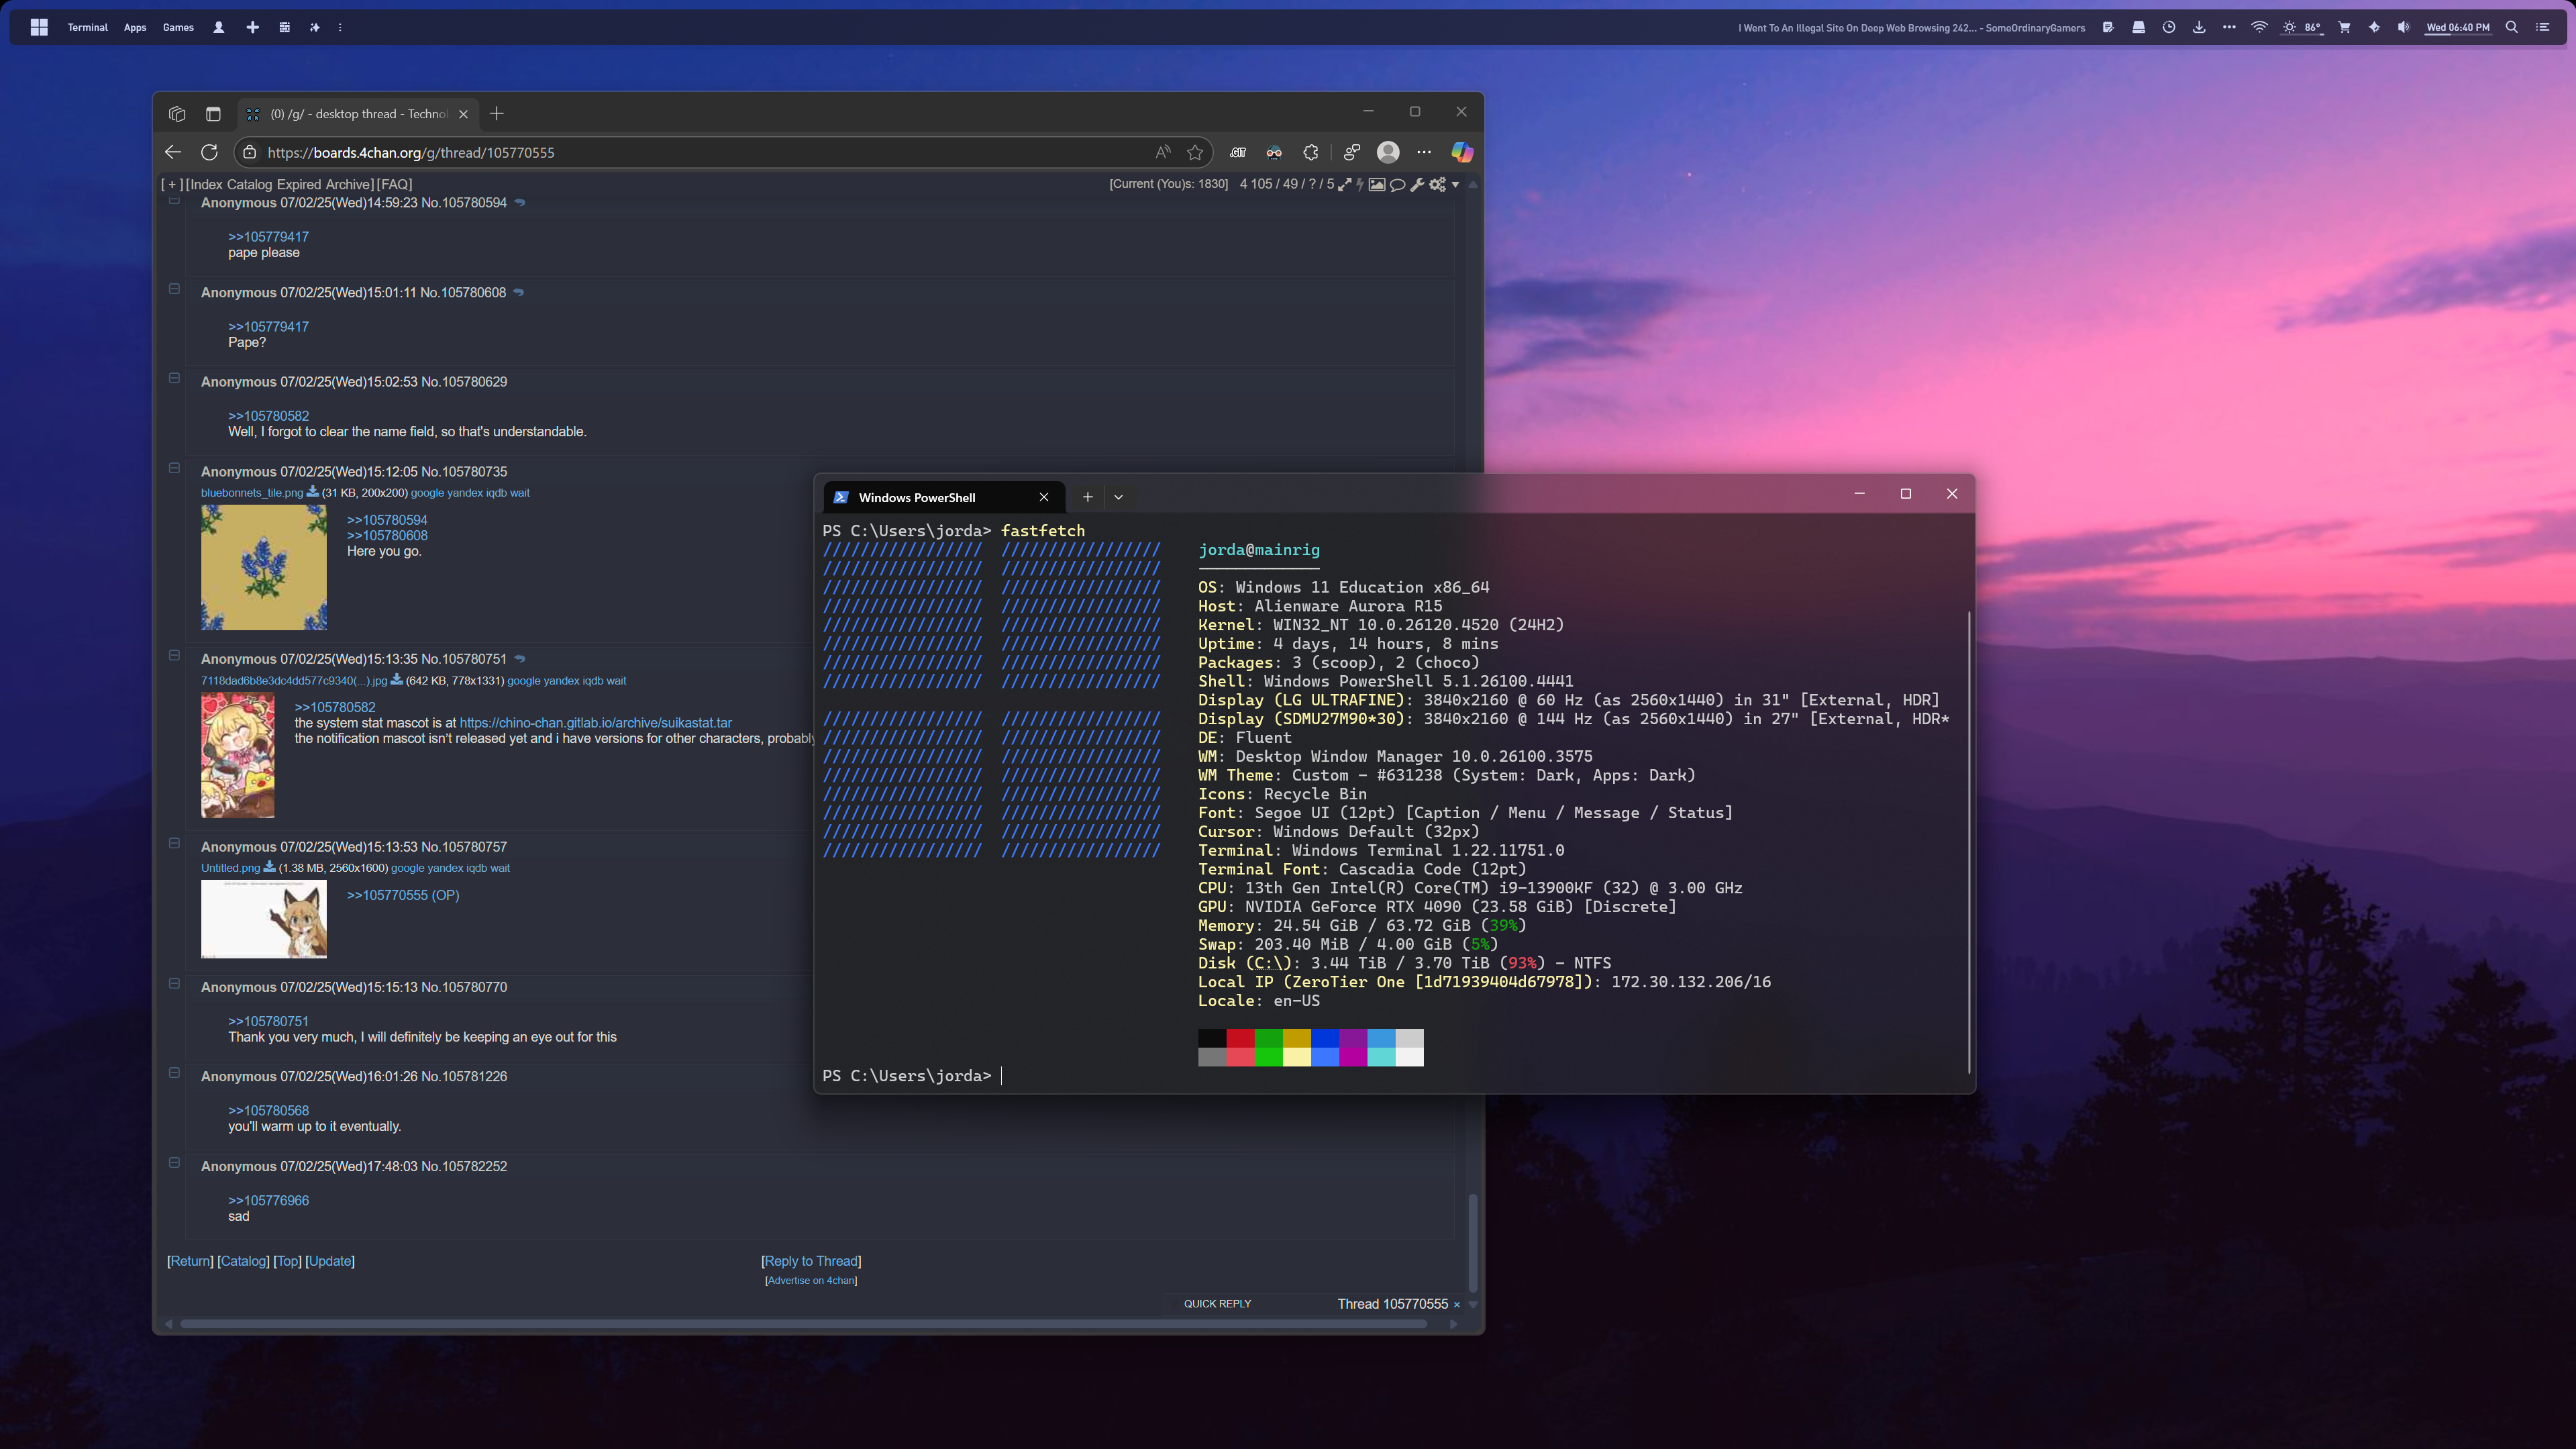Image resolution: width=2576 pixels, height=1449 pixels.
Task: Open the Untitled.png fox thumbnail
Action: click(264, 919)
